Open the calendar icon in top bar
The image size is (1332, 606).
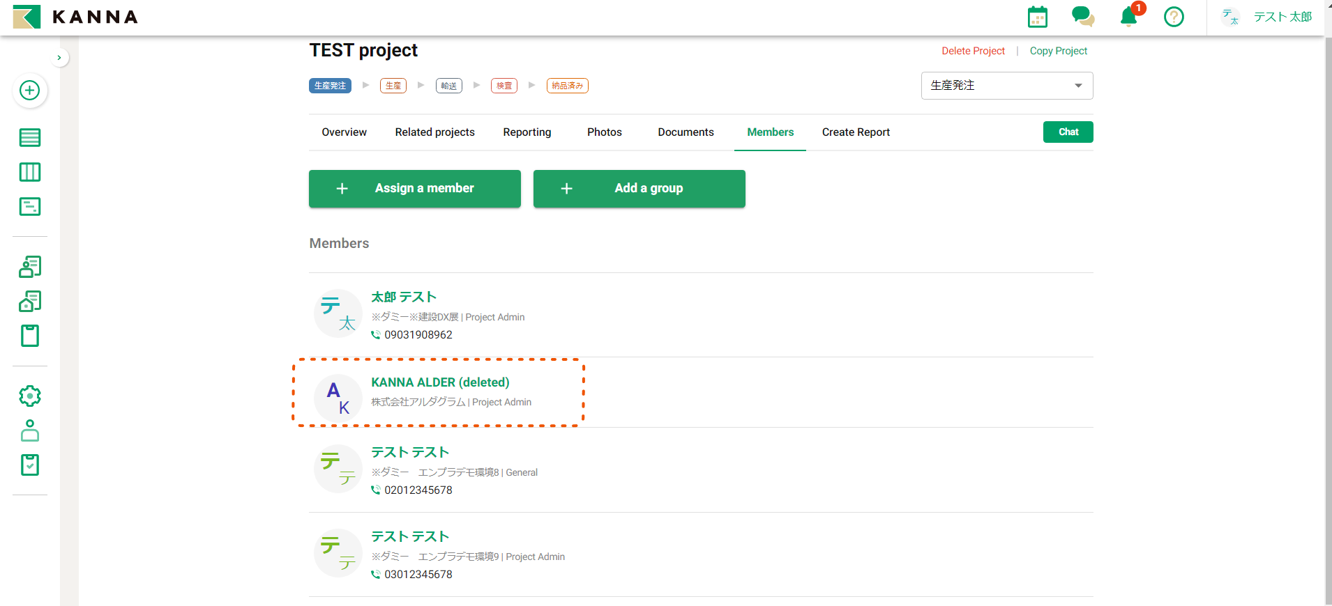[x=1038, y=17]
